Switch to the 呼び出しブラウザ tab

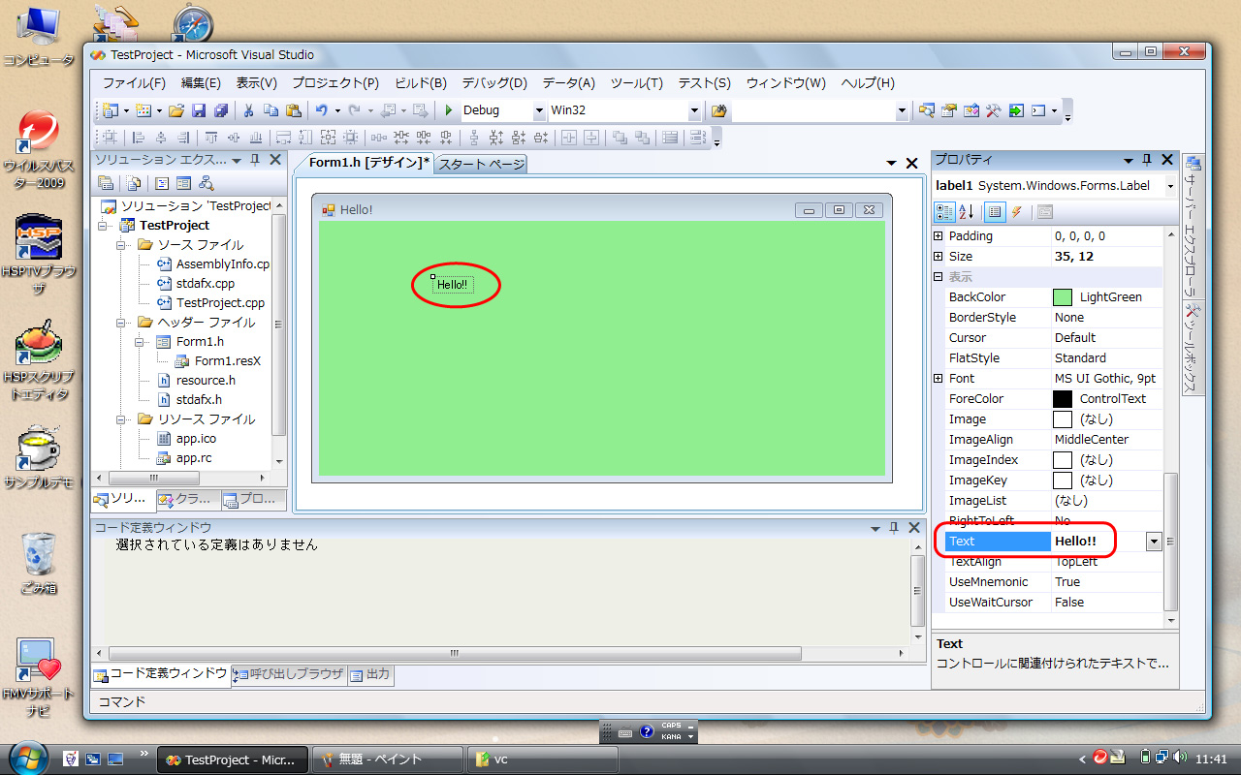289,674
